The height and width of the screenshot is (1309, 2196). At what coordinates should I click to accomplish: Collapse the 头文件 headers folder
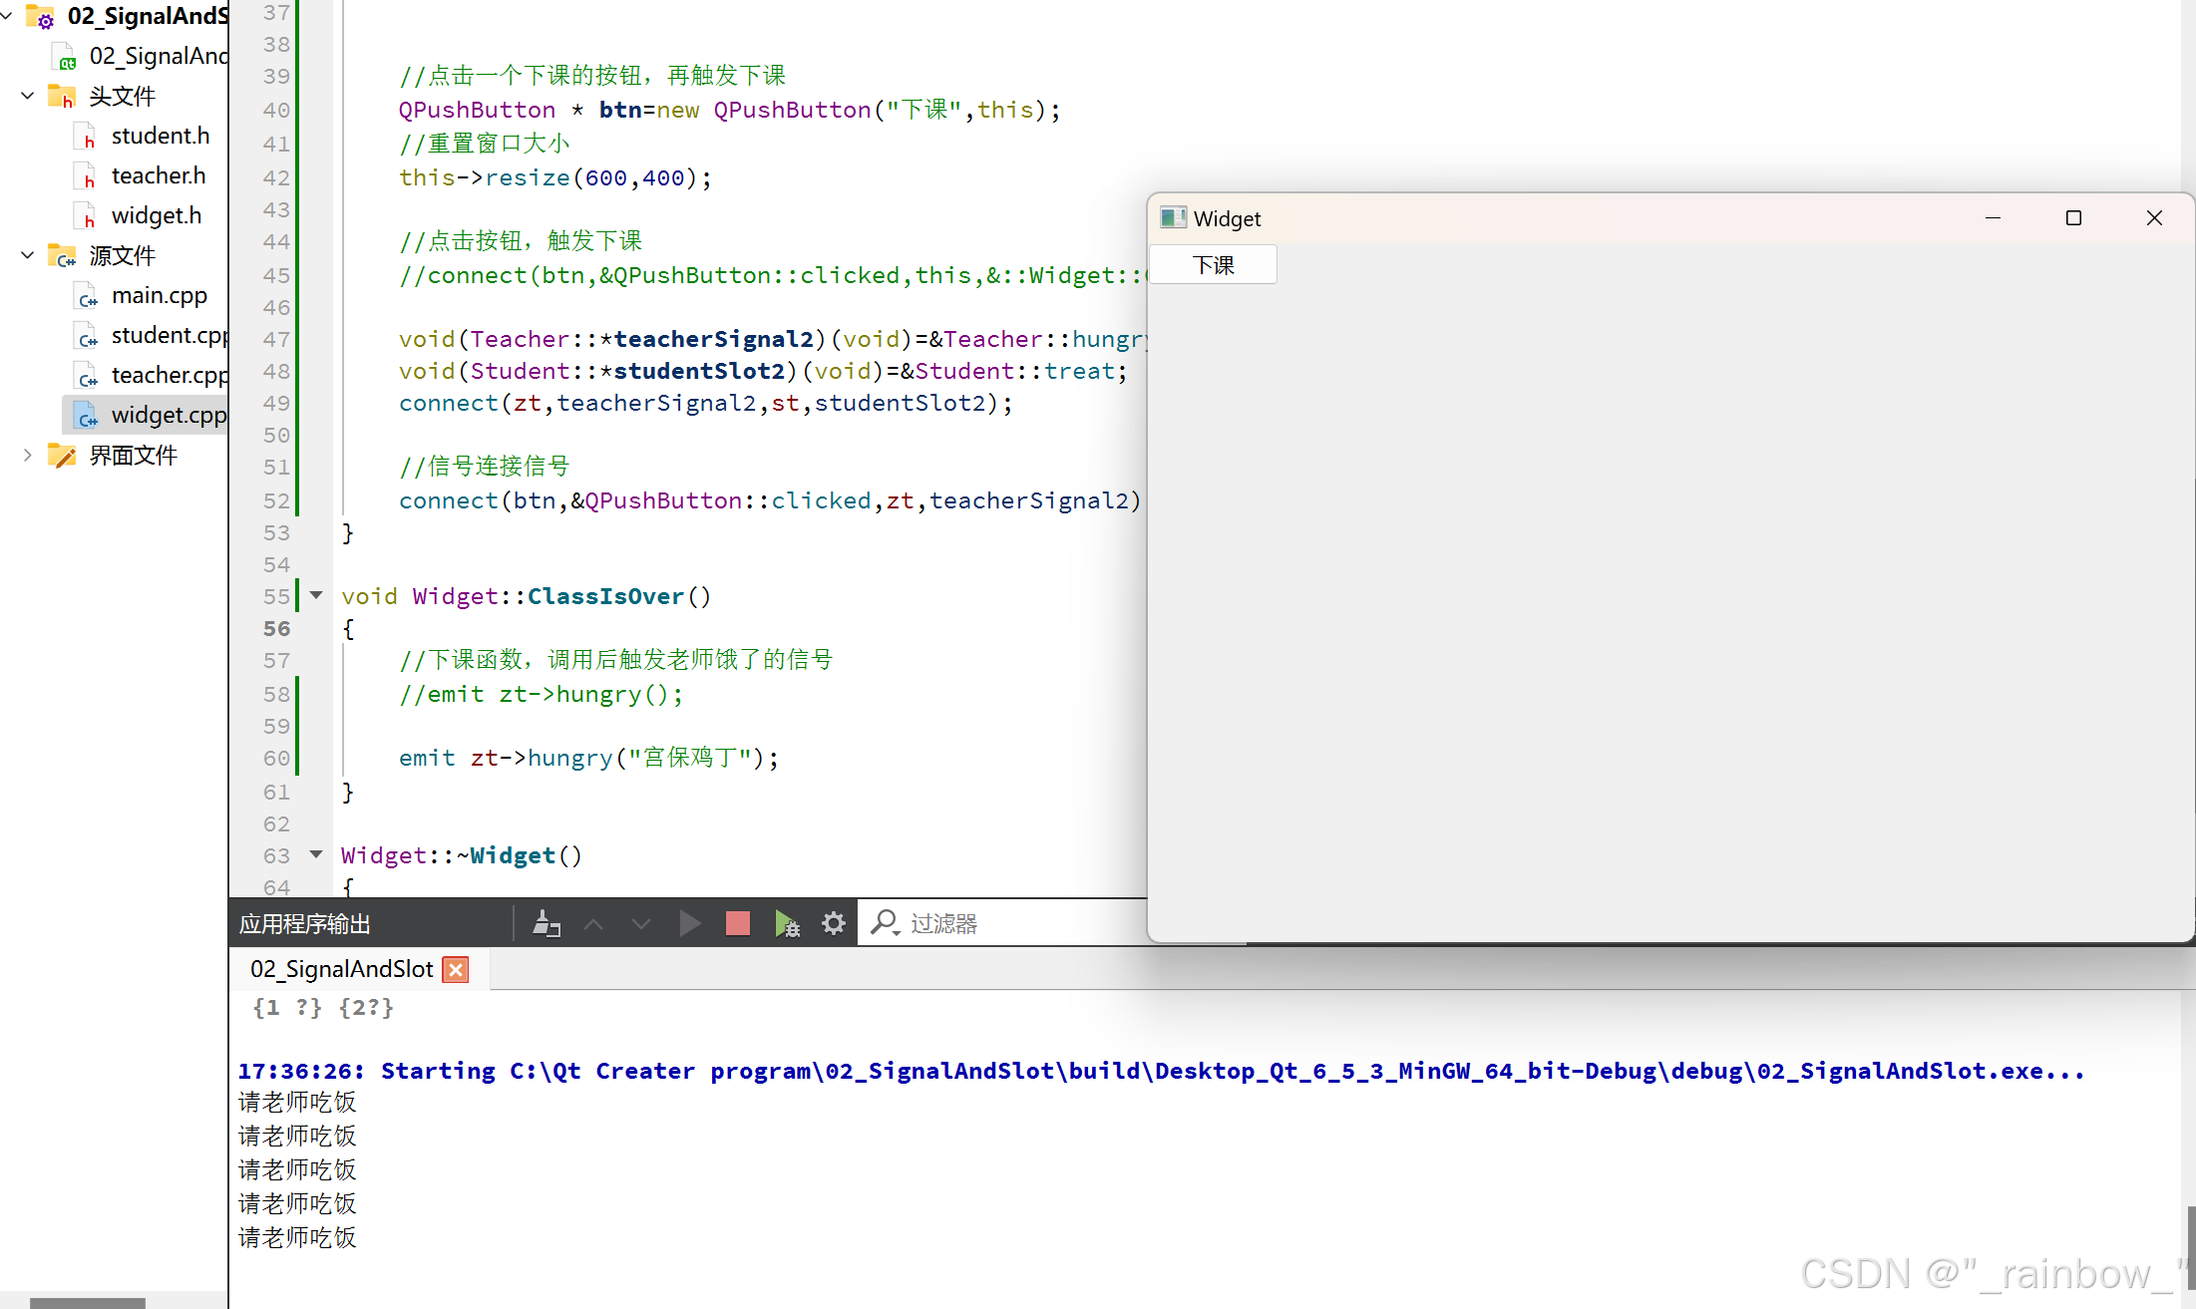pyautogui.click(x=28, y=96)
